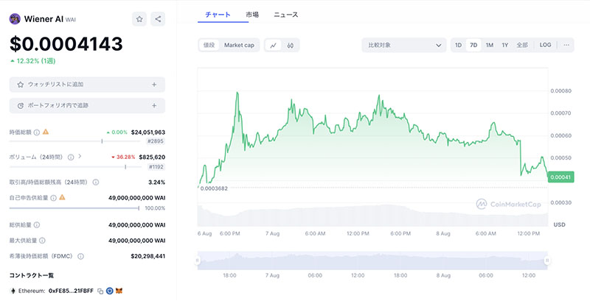Open the 比較対象 compare dropdown
The width and height of the screenshot is (590, 301).
pos(403,45)
